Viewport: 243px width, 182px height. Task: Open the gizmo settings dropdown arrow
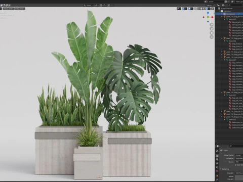pyautogui.click(x=186, y=9)
